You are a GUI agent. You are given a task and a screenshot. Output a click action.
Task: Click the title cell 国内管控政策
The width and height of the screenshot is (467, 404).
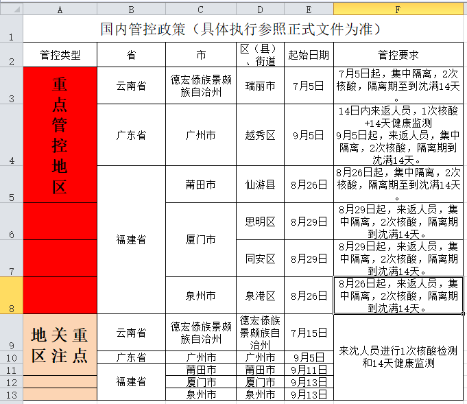[243, 29]
